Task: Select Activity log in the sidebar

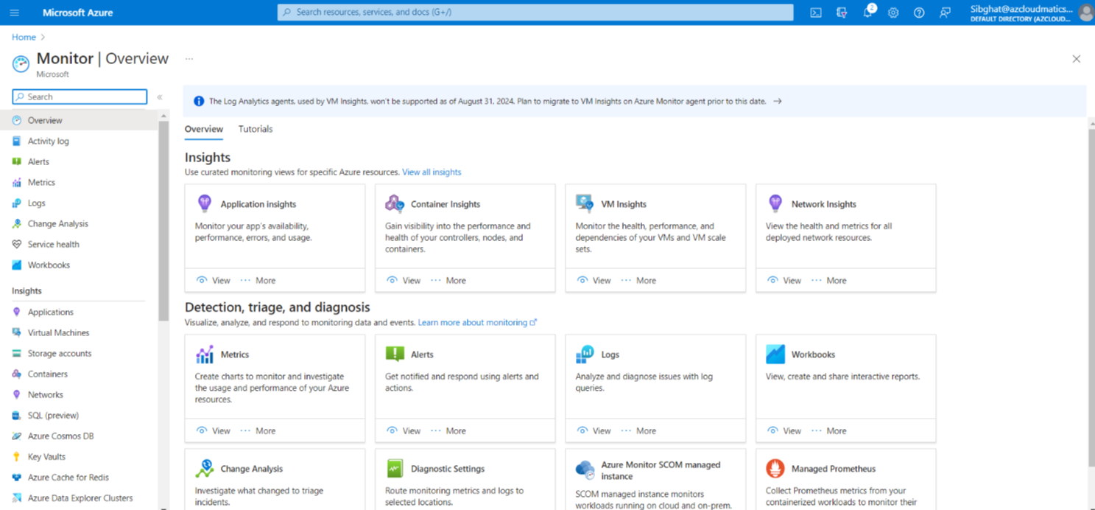Action: click(x=48, y=141)
